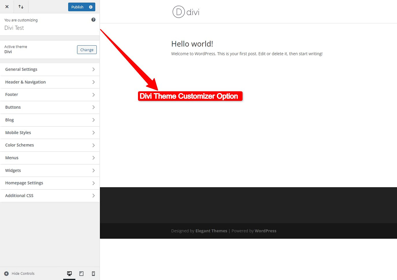Click the help question mark icon
The image size is (397, 280).
coord(93,20)
